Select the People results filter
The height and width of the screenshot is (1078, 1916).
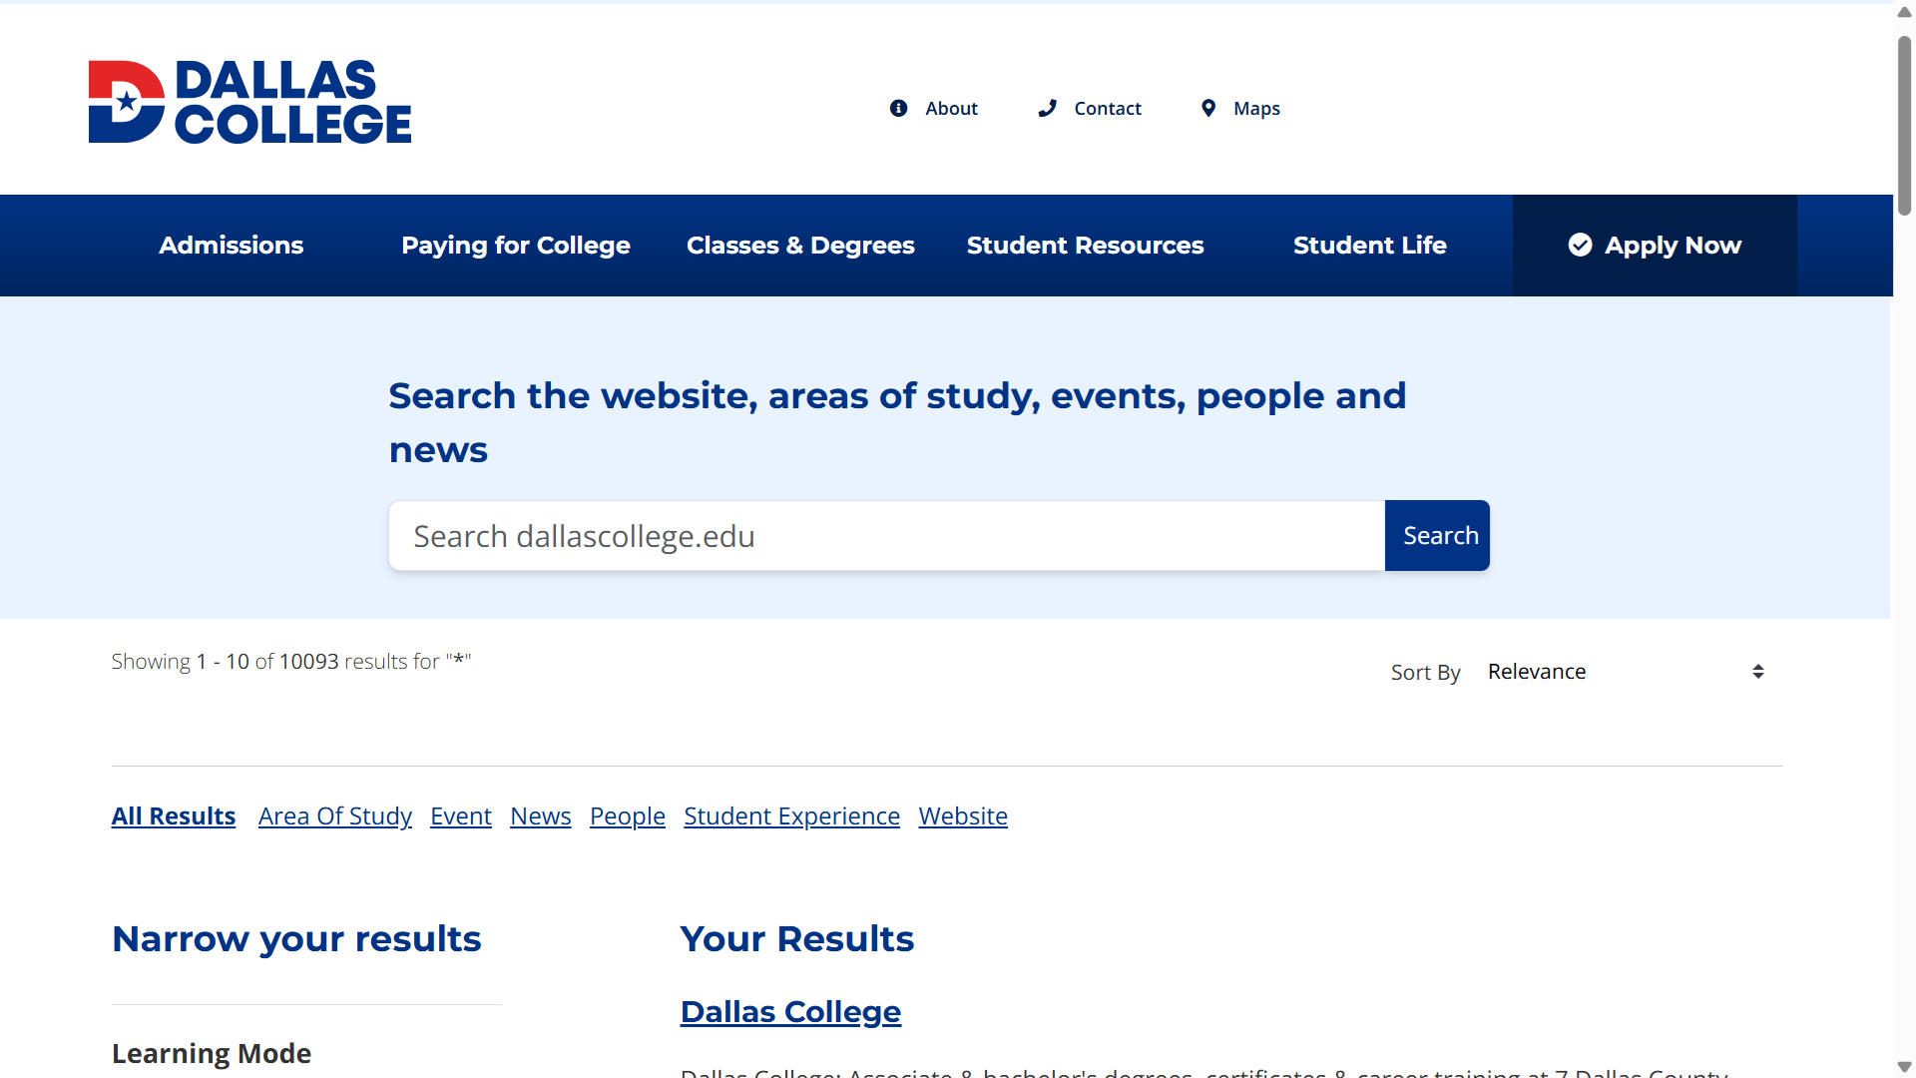click(627, 815)
